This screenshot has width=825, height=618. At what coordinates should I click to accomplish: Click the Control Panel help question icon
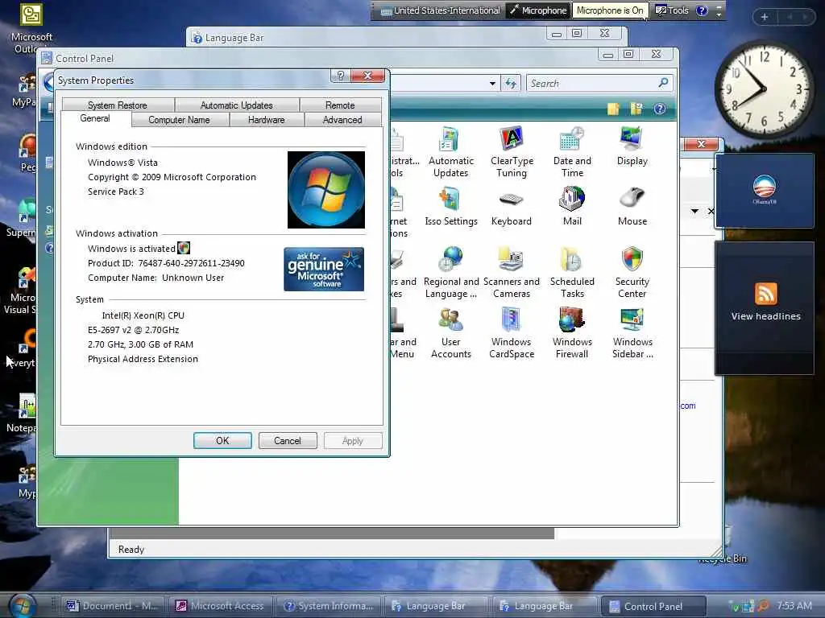(x=659, y=109)
